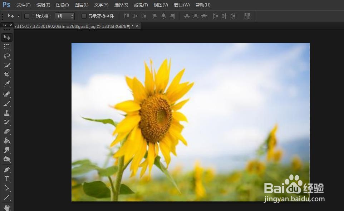
Task: Click the Align Bottom Edges icon
Action: click(x=144, y=16)
